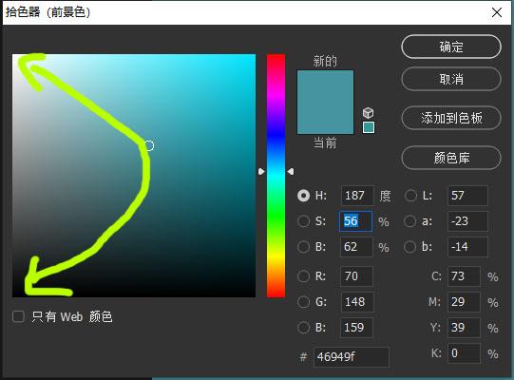Click the hex field 46949f

pos(352,356)
